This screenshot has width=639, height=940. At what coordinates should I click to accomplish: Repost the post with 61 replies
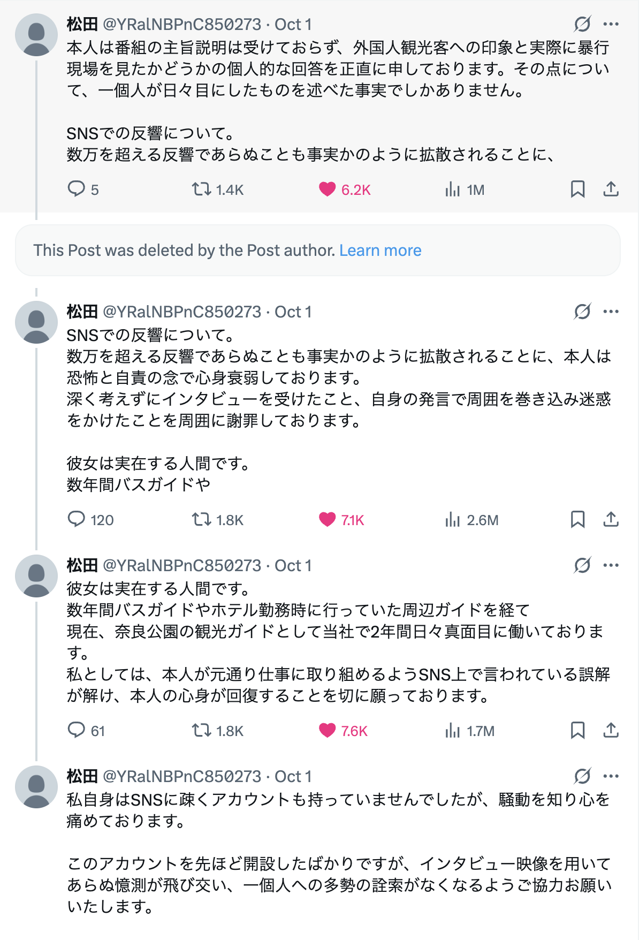[202, 730]
